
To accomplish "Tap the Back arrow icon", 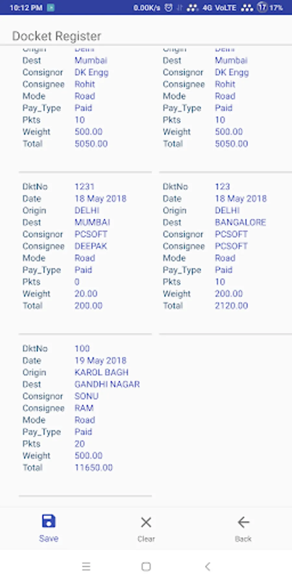I will (x=243, y=522).
